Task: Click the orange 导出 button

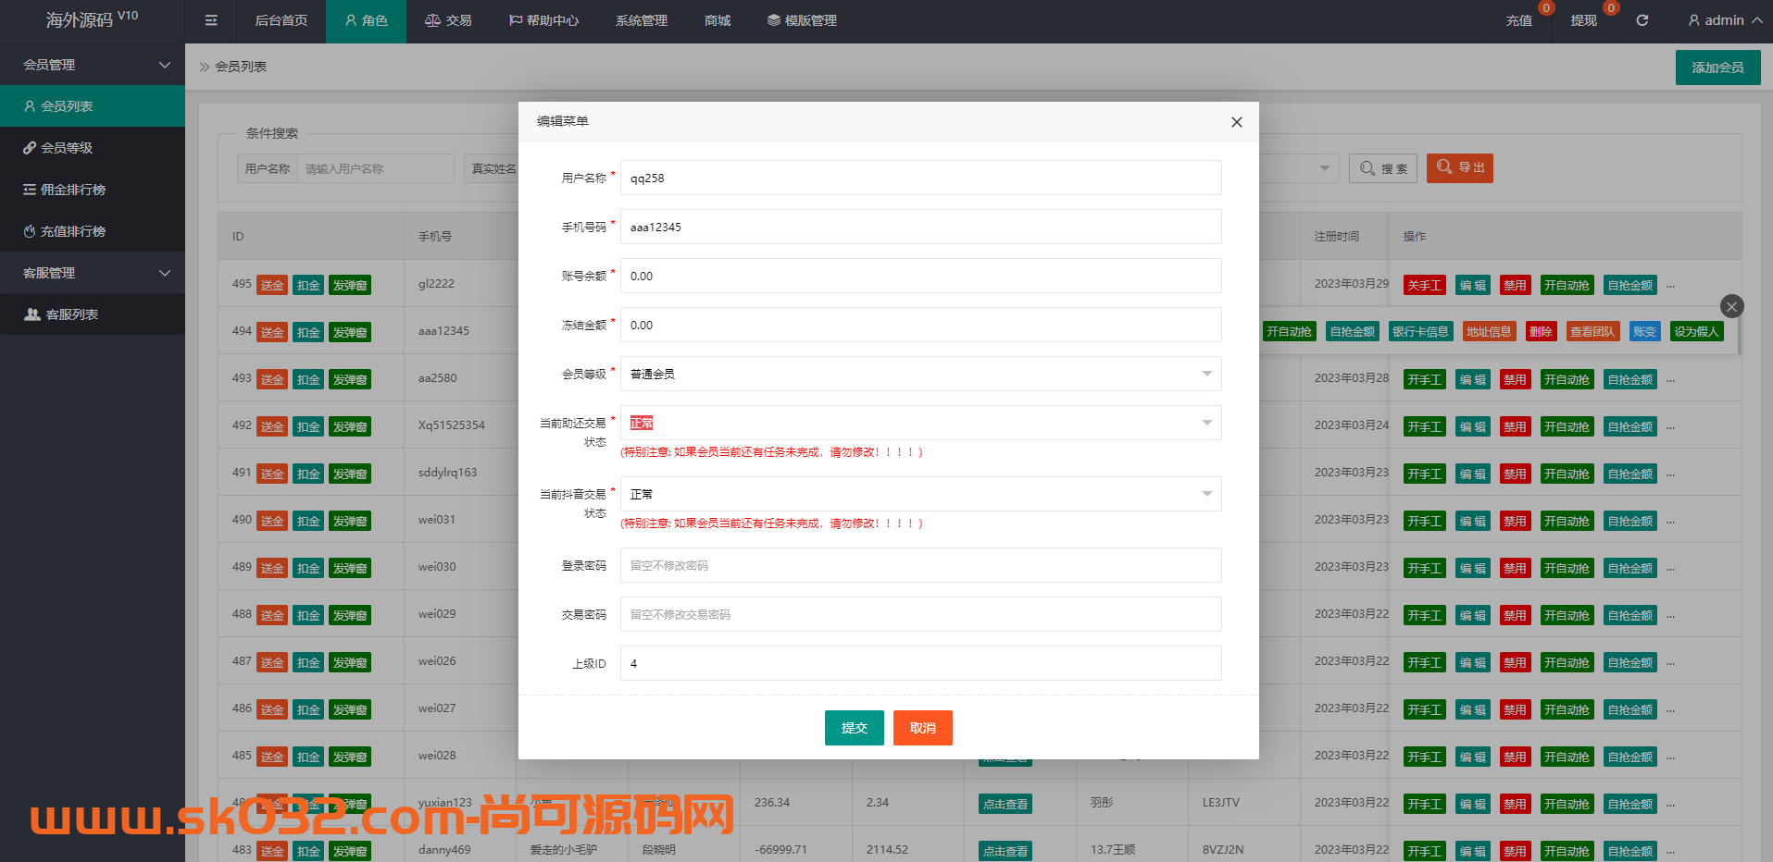Action: (1460, 167)
